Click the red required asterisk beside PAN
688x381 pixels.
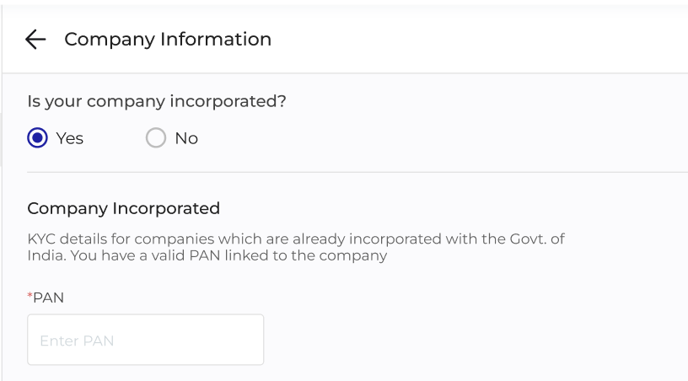point(30,296)
